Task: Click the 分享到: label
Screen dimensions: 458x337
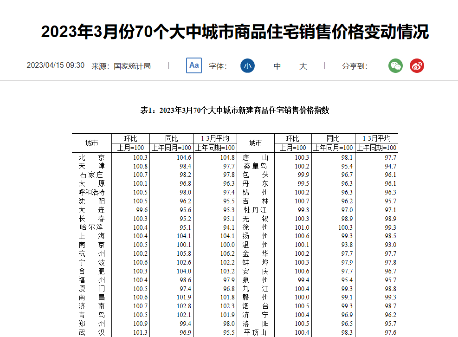Action: point(355,66)
